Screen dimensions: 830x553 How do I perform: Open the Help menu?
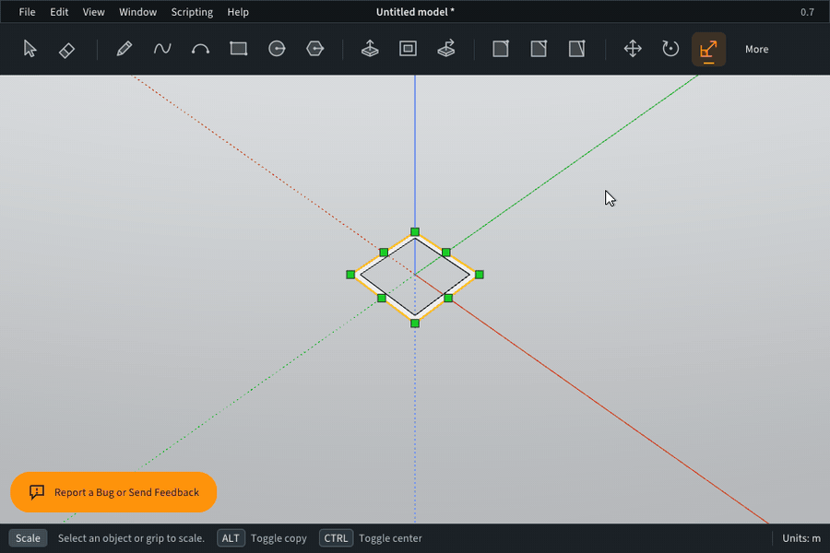(x=238, y=12)
